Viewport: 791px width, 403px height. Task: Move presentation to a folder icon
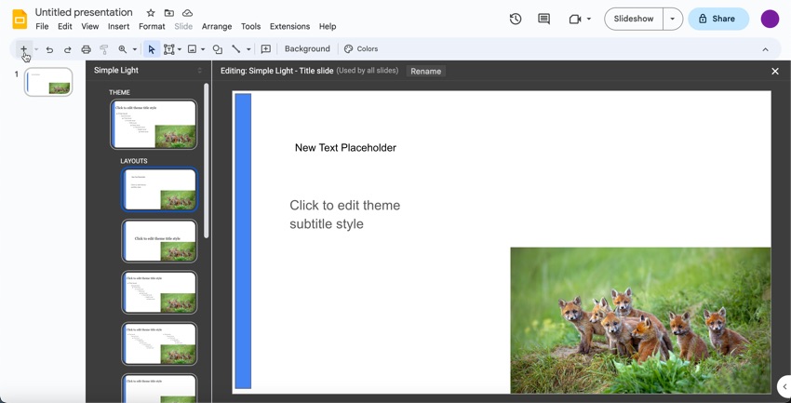coord(169,13)
